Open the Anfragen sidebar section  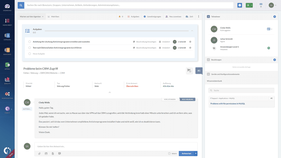point(7,37)
